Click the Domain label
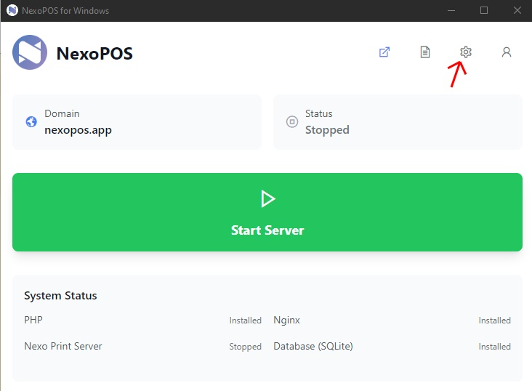The height and width of the screenshot is (391, 532). (62, 113)
